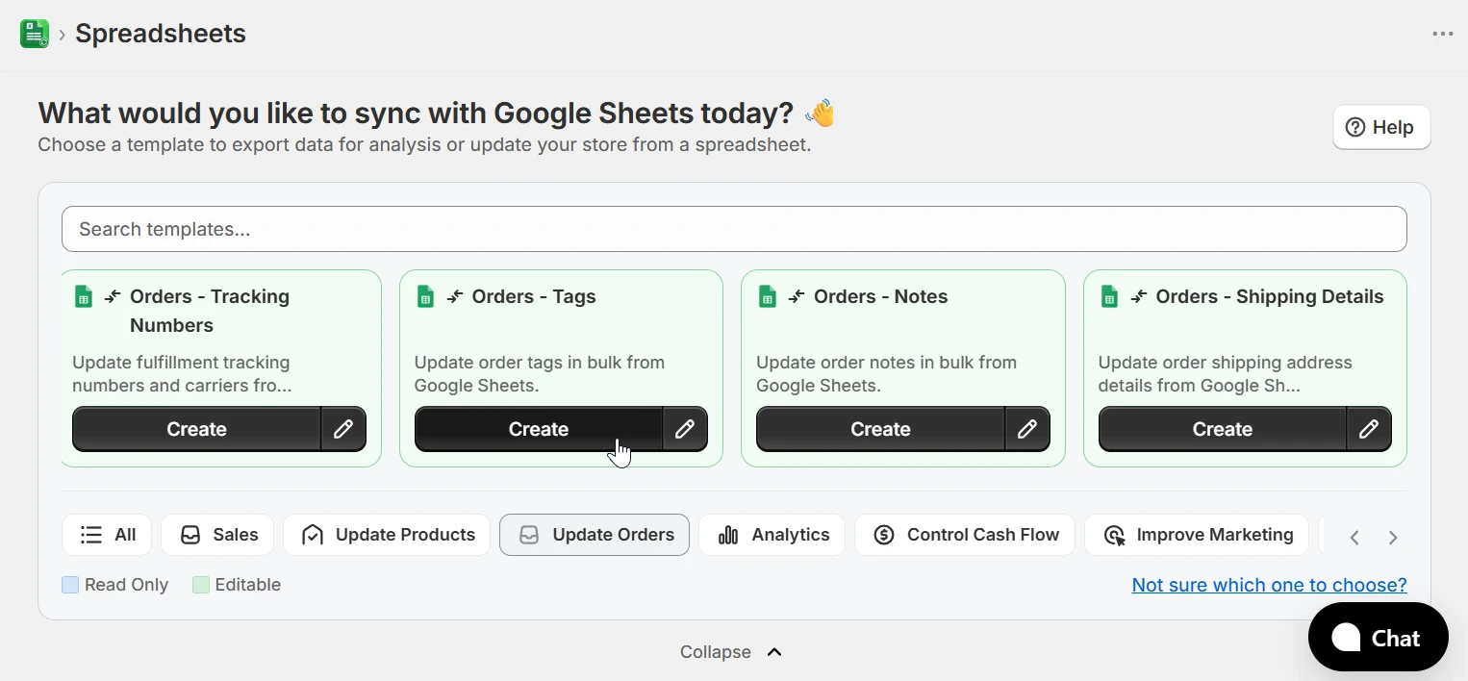
Task: Click the "Read Only" legend label
Action: point(126,585)
